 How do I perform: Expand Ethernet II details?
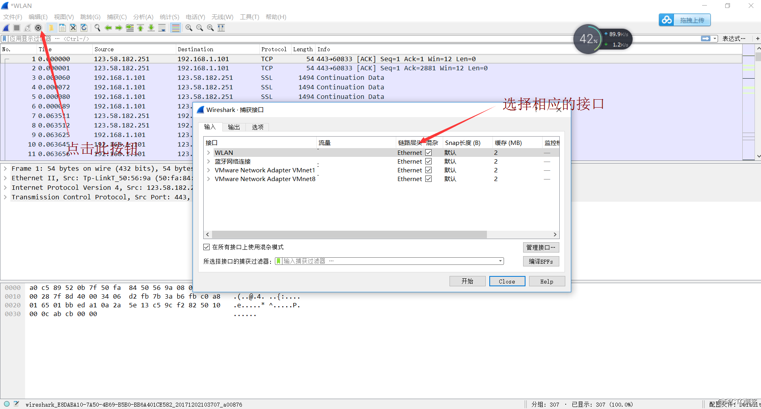click(x=5, y=178)
